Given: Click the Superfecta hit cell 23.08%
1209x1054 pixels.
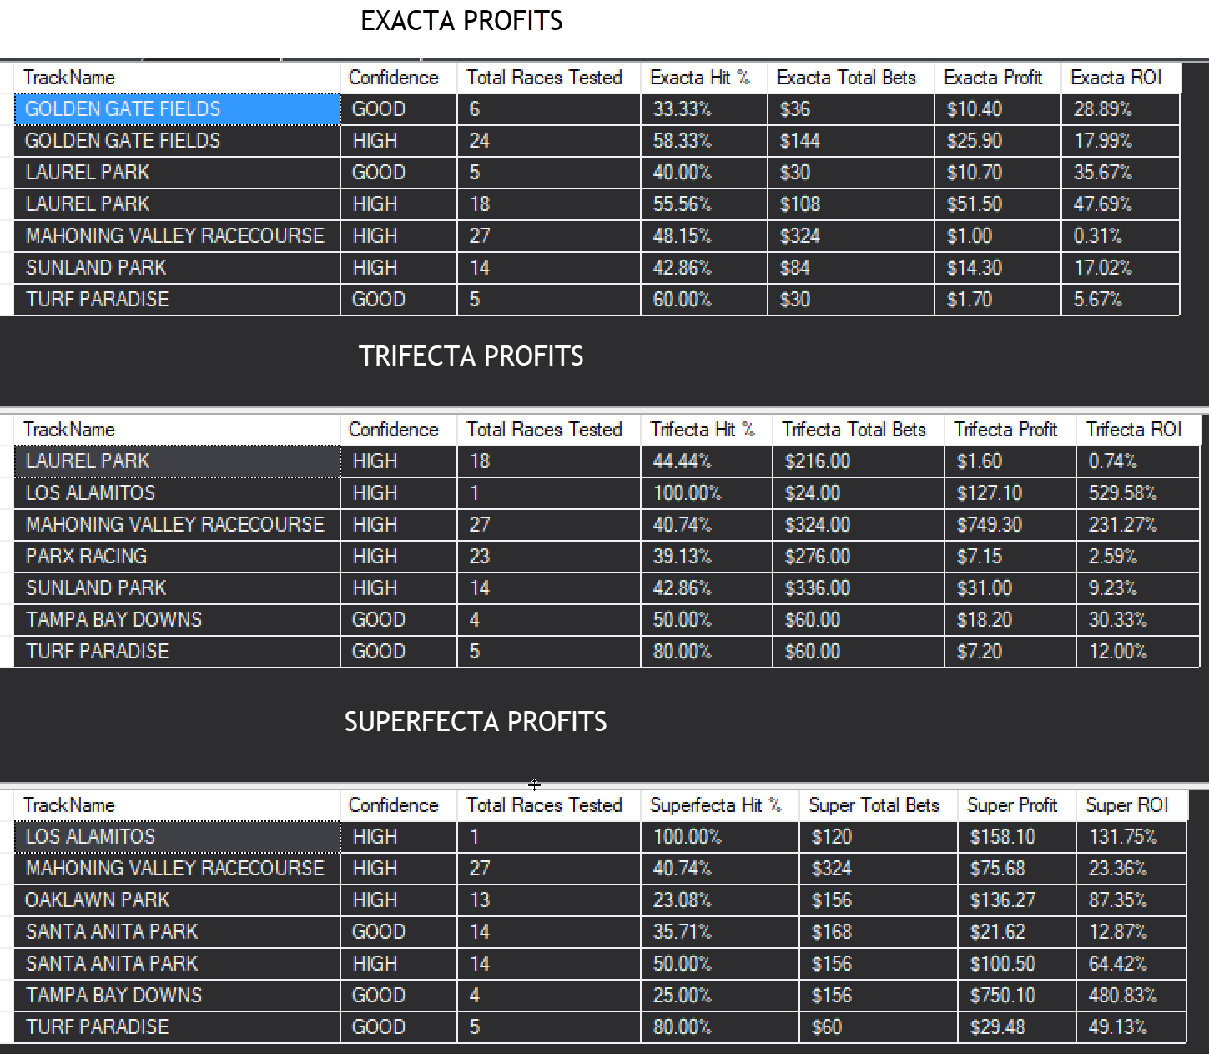Looking at the screenshot, I should pos(719,900).
